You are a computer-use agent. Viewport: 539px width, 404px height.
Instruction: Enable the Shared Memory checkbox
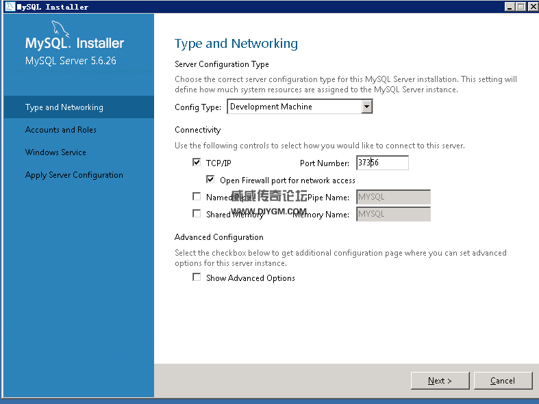[197, 214]
